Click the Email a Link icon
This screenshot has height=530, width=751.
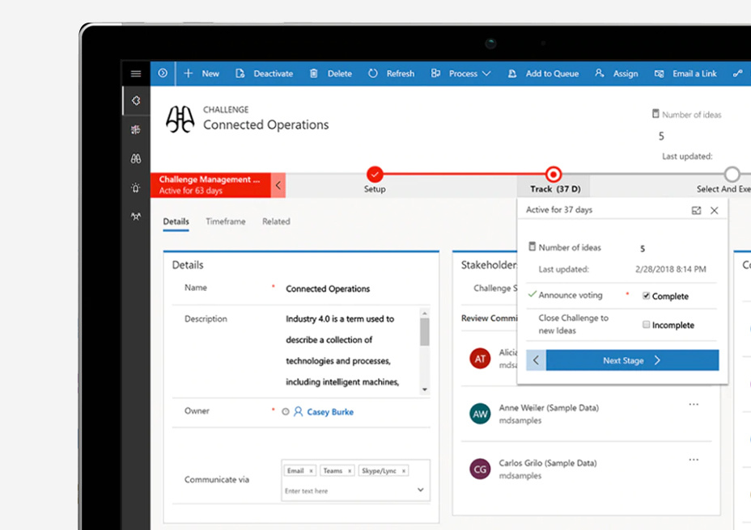tap(660, 74)
